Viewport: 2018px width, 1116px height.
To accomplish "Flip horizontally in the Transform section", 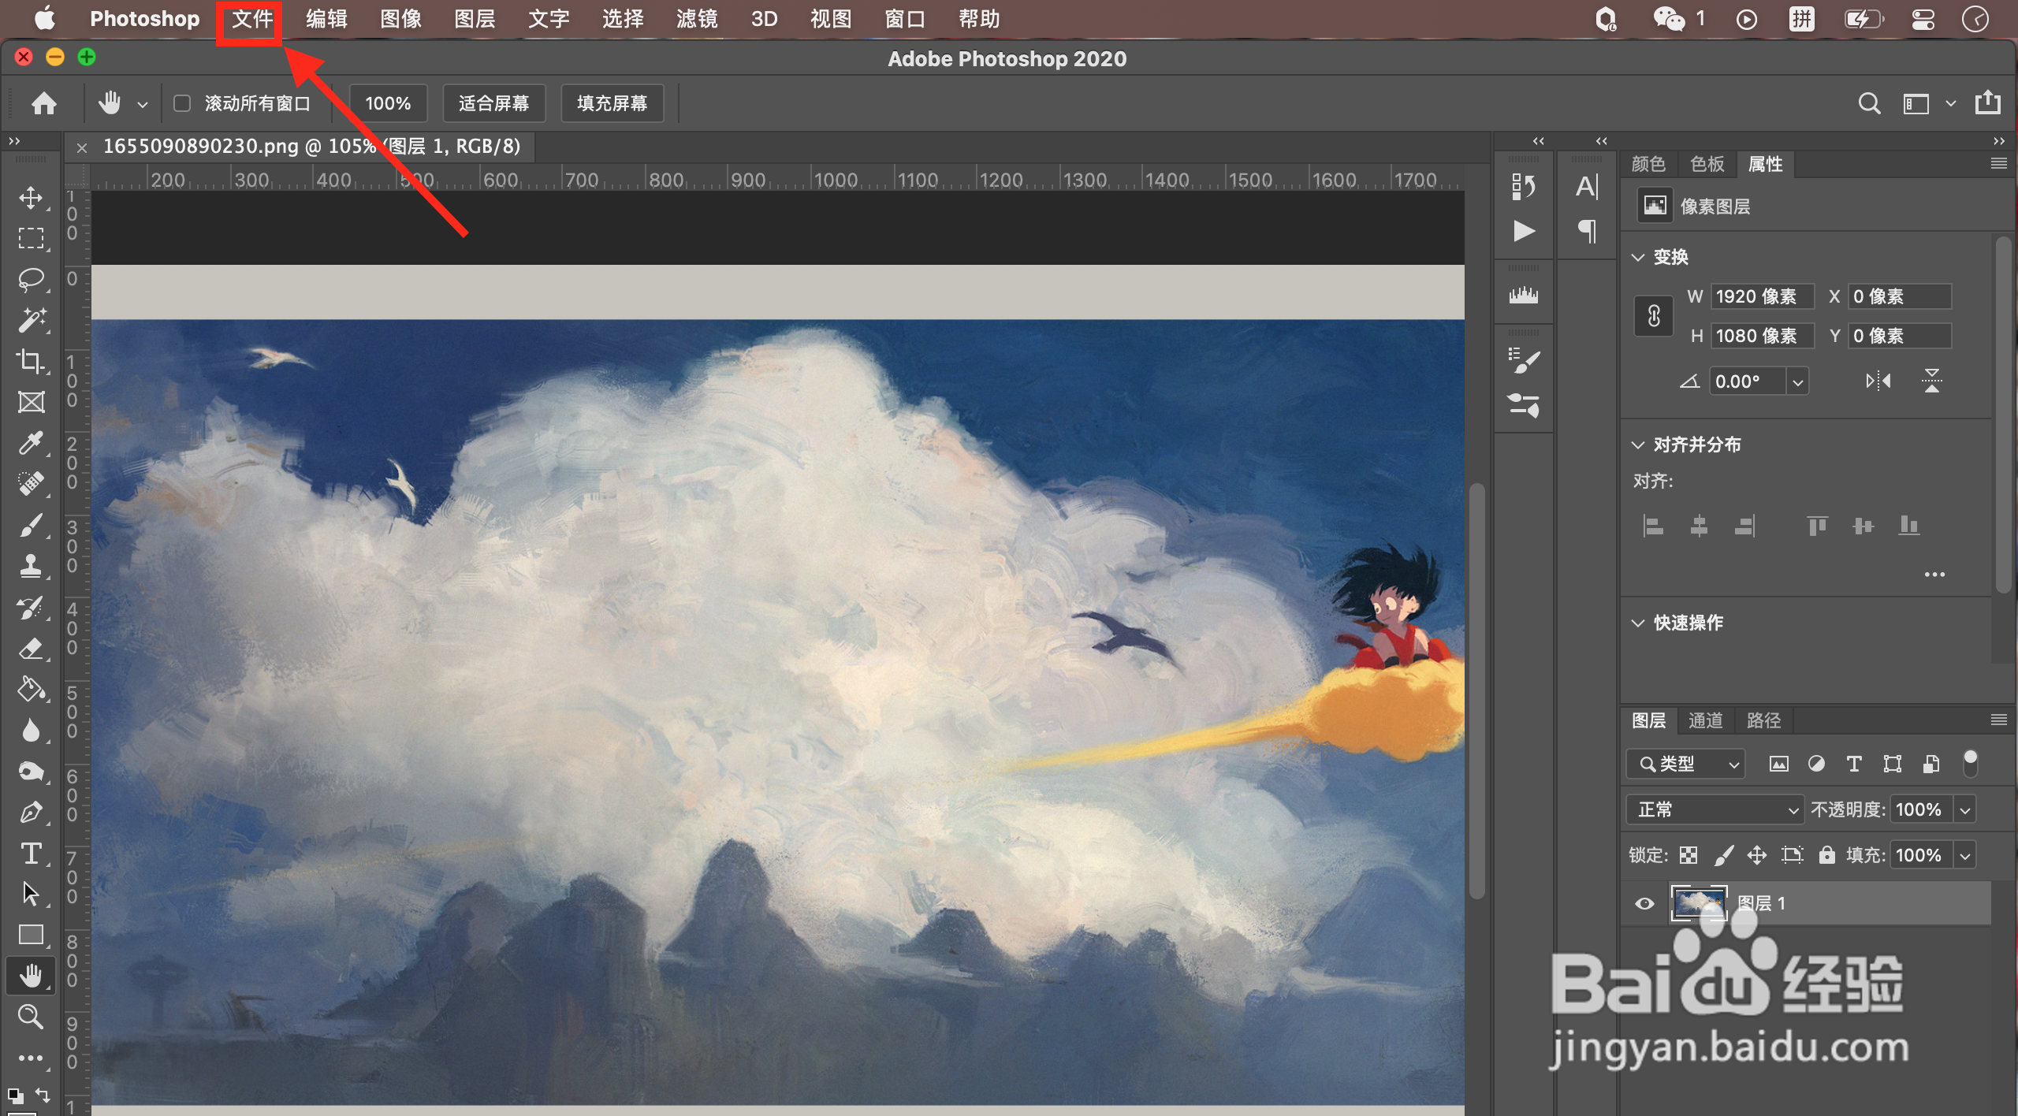I will click(x=1878, y=381).
